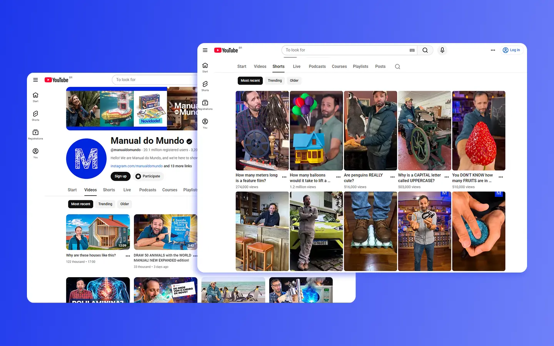Open options dots for feature film short
The width and height of the screenshot is (554, 346).
[284, 177]
